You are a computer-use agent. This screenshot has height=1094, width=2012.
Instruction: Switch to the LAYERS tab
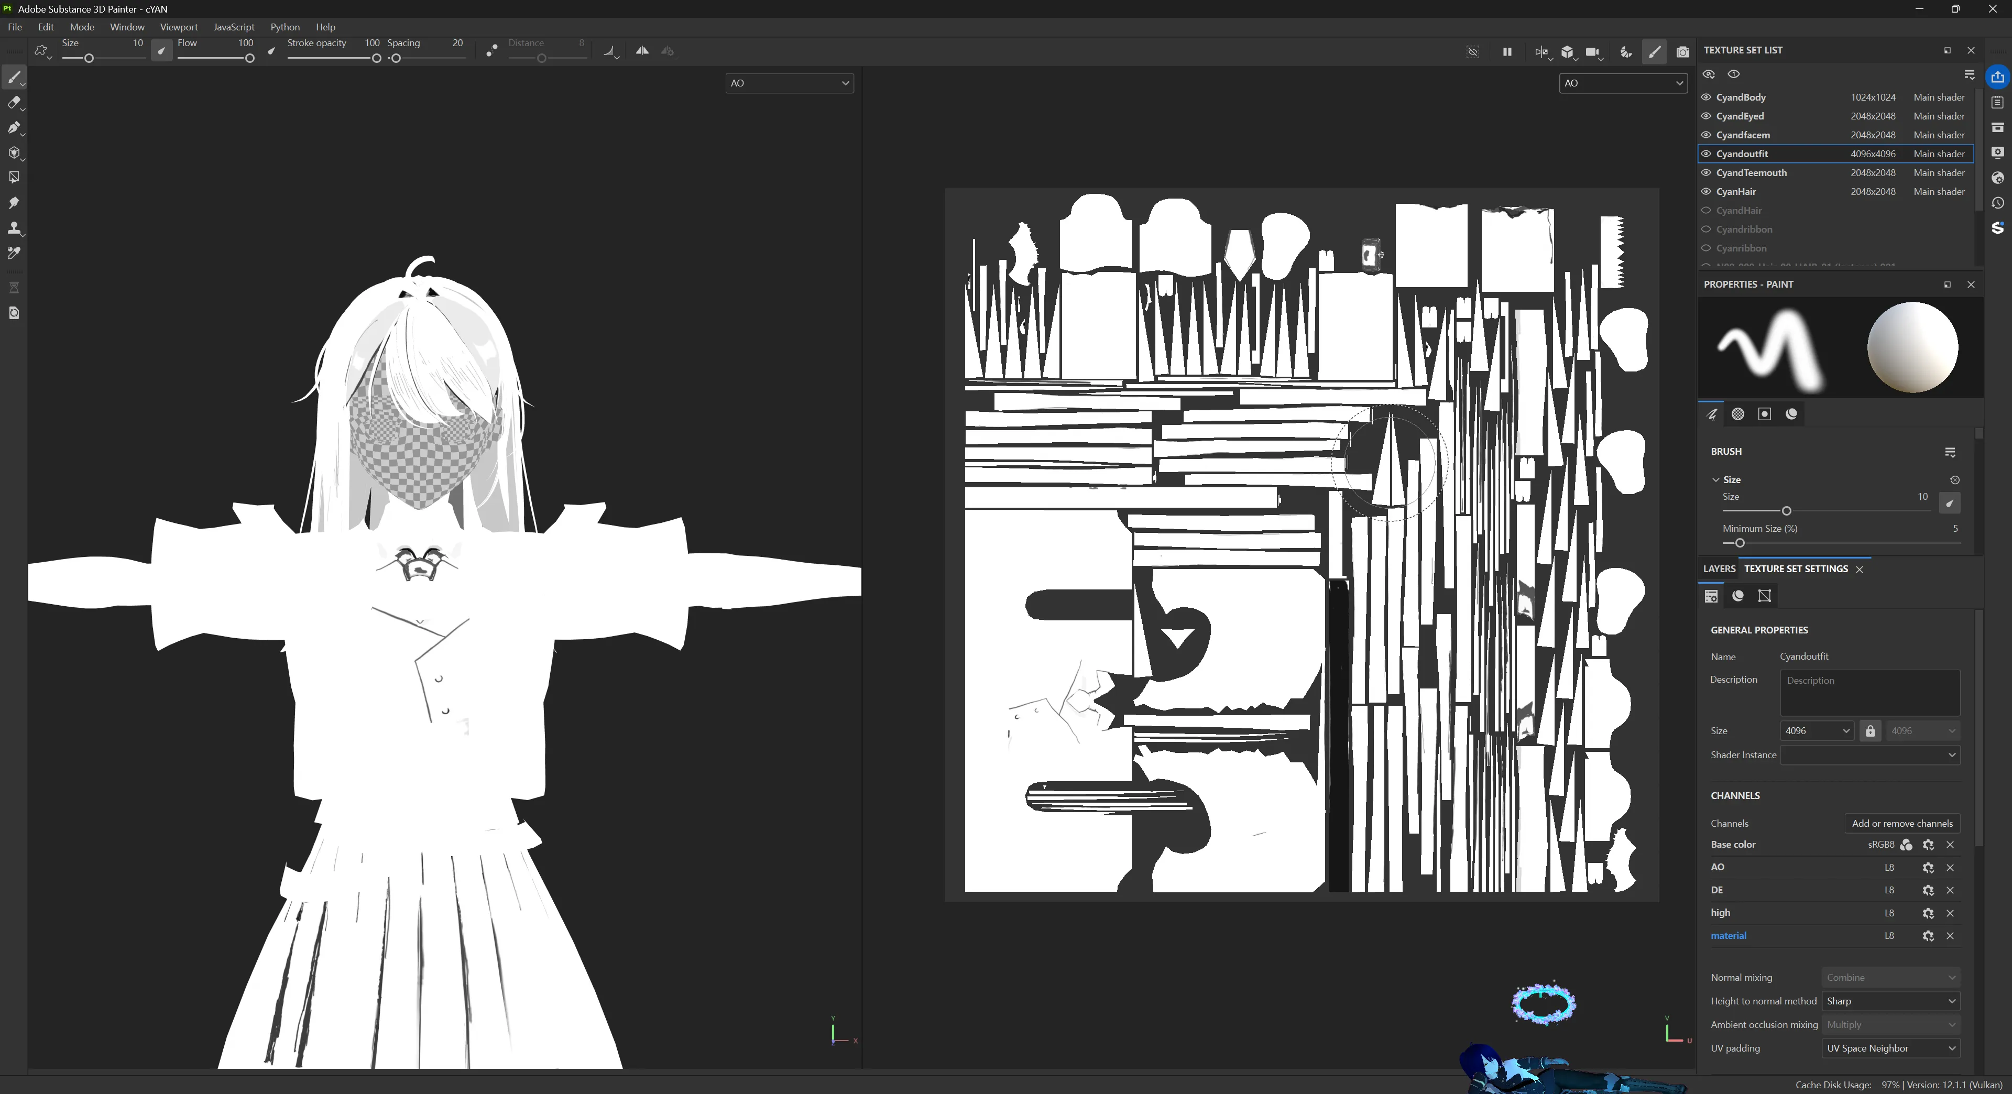(1719, 569)
